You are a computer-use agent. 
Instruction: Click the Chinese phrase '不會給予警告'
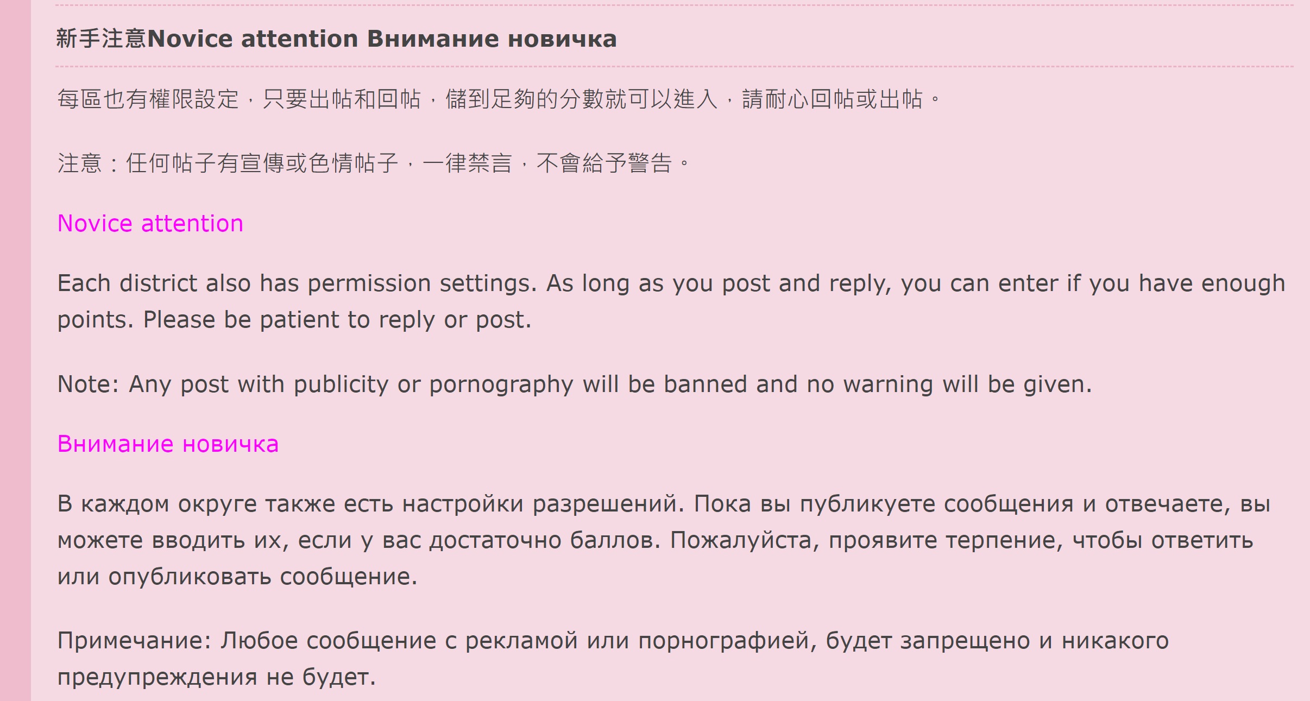[604, 162]
